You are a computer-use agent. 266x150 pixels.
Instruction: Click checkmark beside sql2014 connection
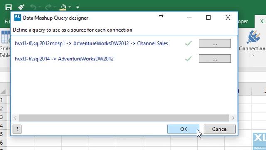[188, 59]
